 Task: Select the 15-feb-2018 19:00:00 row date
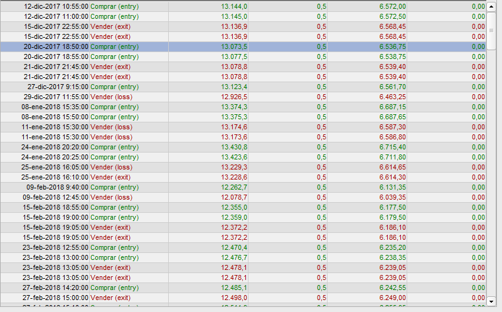point(55,217)
